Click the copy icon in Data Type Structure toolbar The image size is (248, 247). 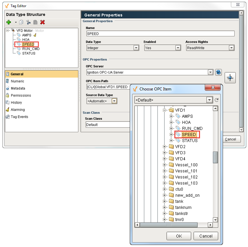coord(21,22)
